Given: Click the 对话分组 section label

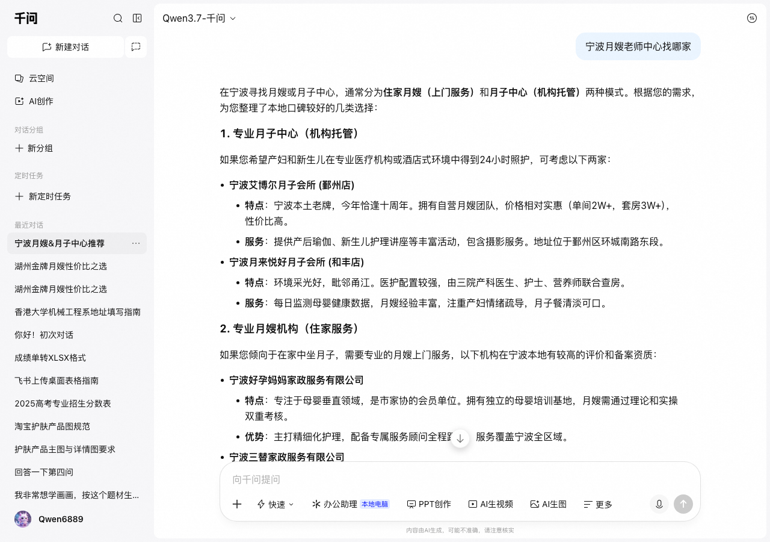Looking at the screenshot, I should [29, 130].
